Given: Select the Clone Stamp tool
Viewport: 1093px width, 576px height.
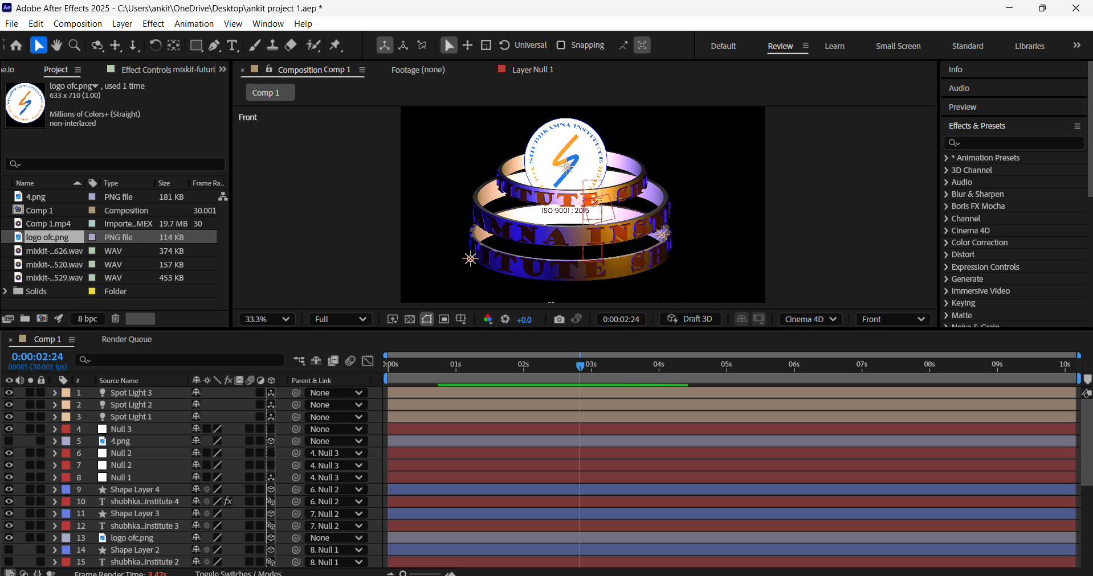Looking at the screenshot, I should point(272,46).
